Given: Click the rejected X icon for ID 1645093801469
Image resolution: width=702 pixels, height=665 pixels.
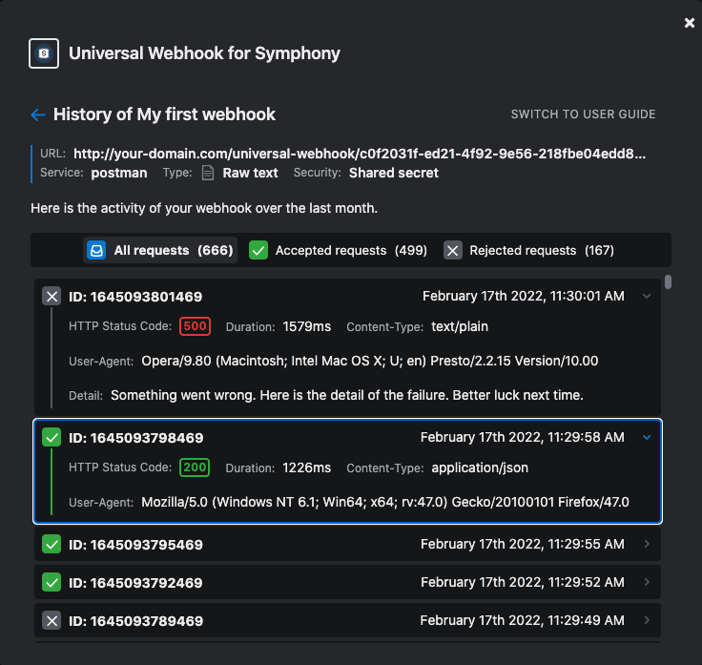Looking at the screenshot, I should tap(52, 297).
